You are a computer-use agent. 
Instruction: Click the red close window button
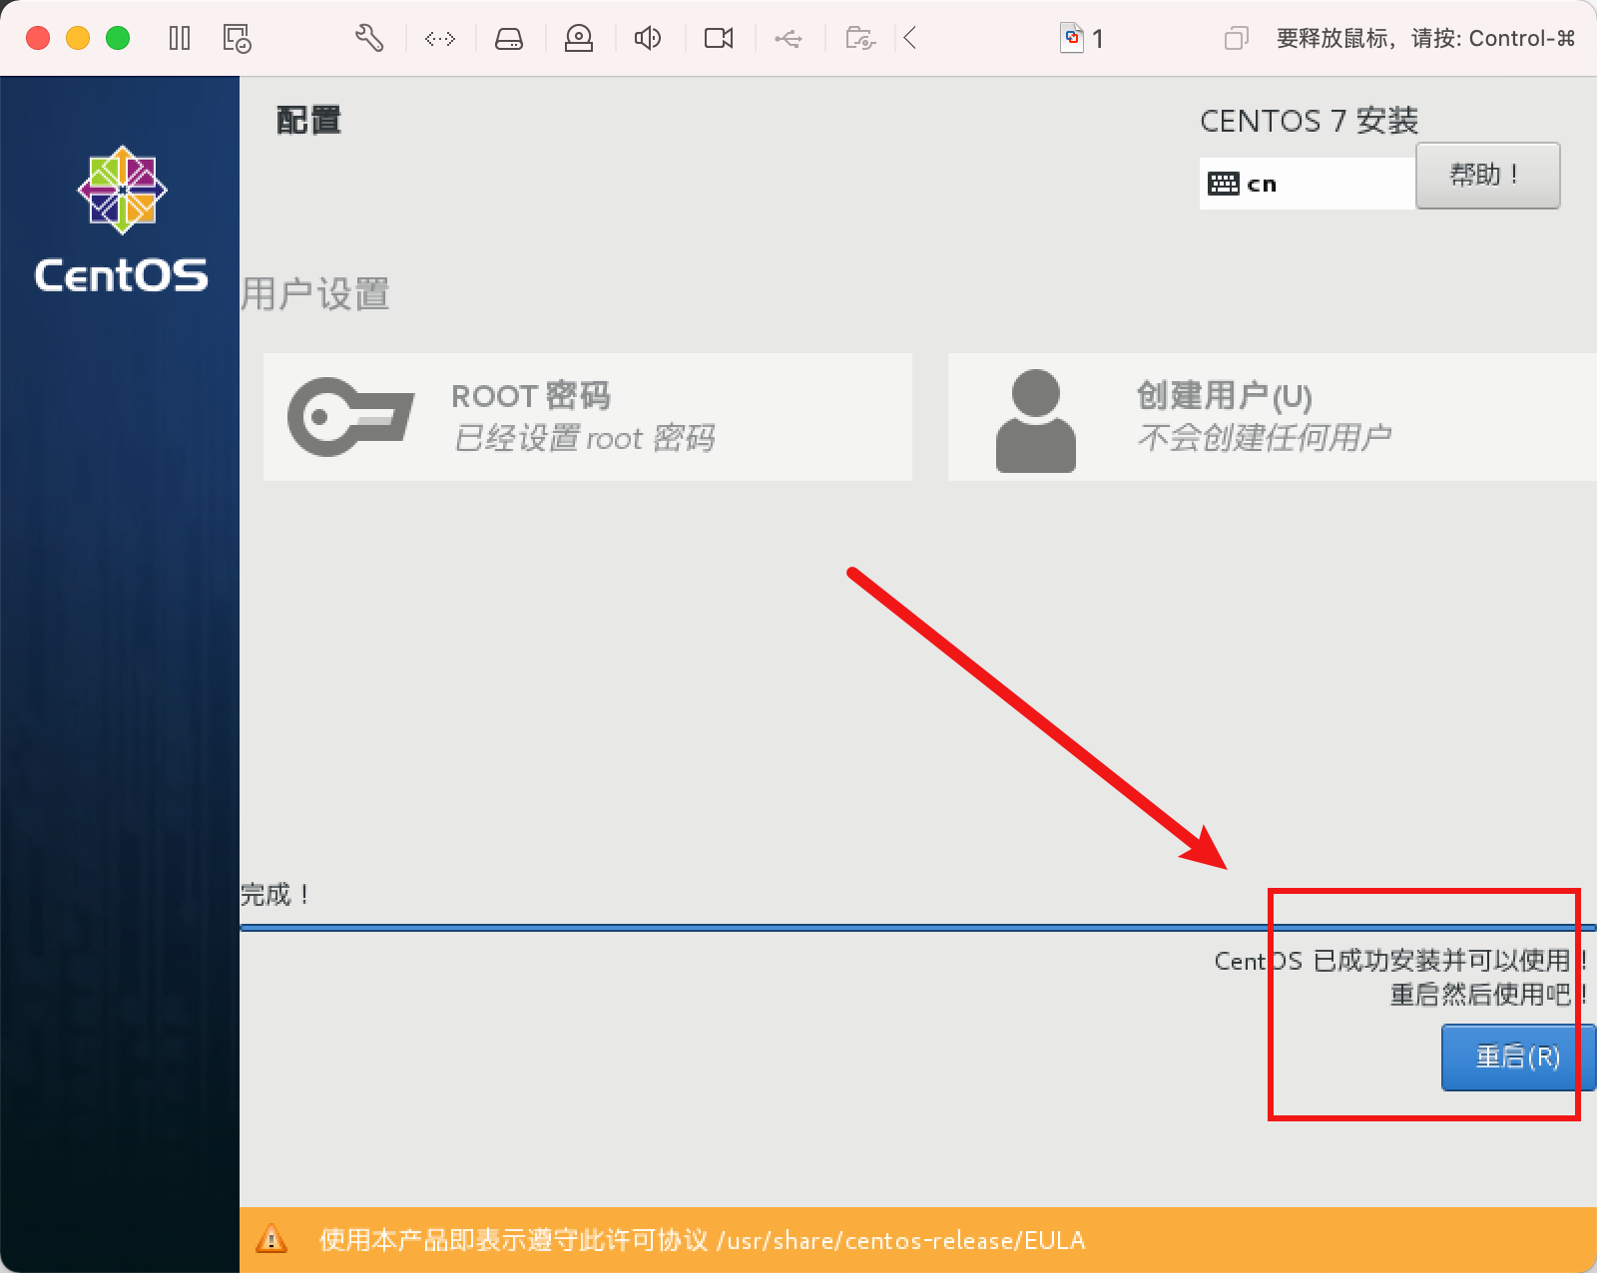(38, 39)
